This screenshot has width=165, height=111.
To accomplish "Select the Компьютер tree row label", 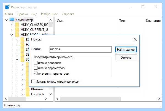I will click(24, 20).
